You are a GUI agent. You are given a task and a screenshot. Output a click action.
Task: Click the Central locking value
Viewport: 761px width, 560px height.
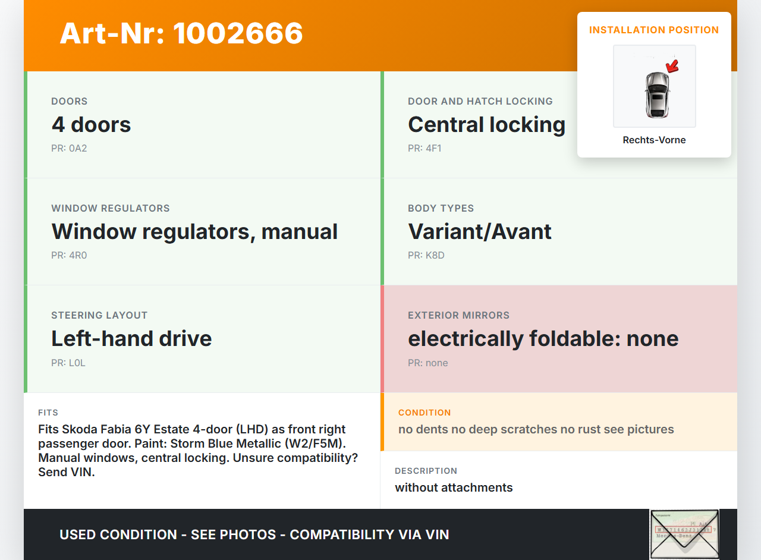tap(486, 125)
